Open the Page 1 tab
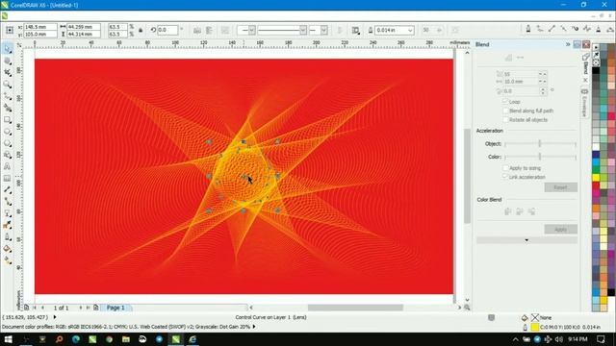This screenshot has height=346, width=616. [115, 308]
